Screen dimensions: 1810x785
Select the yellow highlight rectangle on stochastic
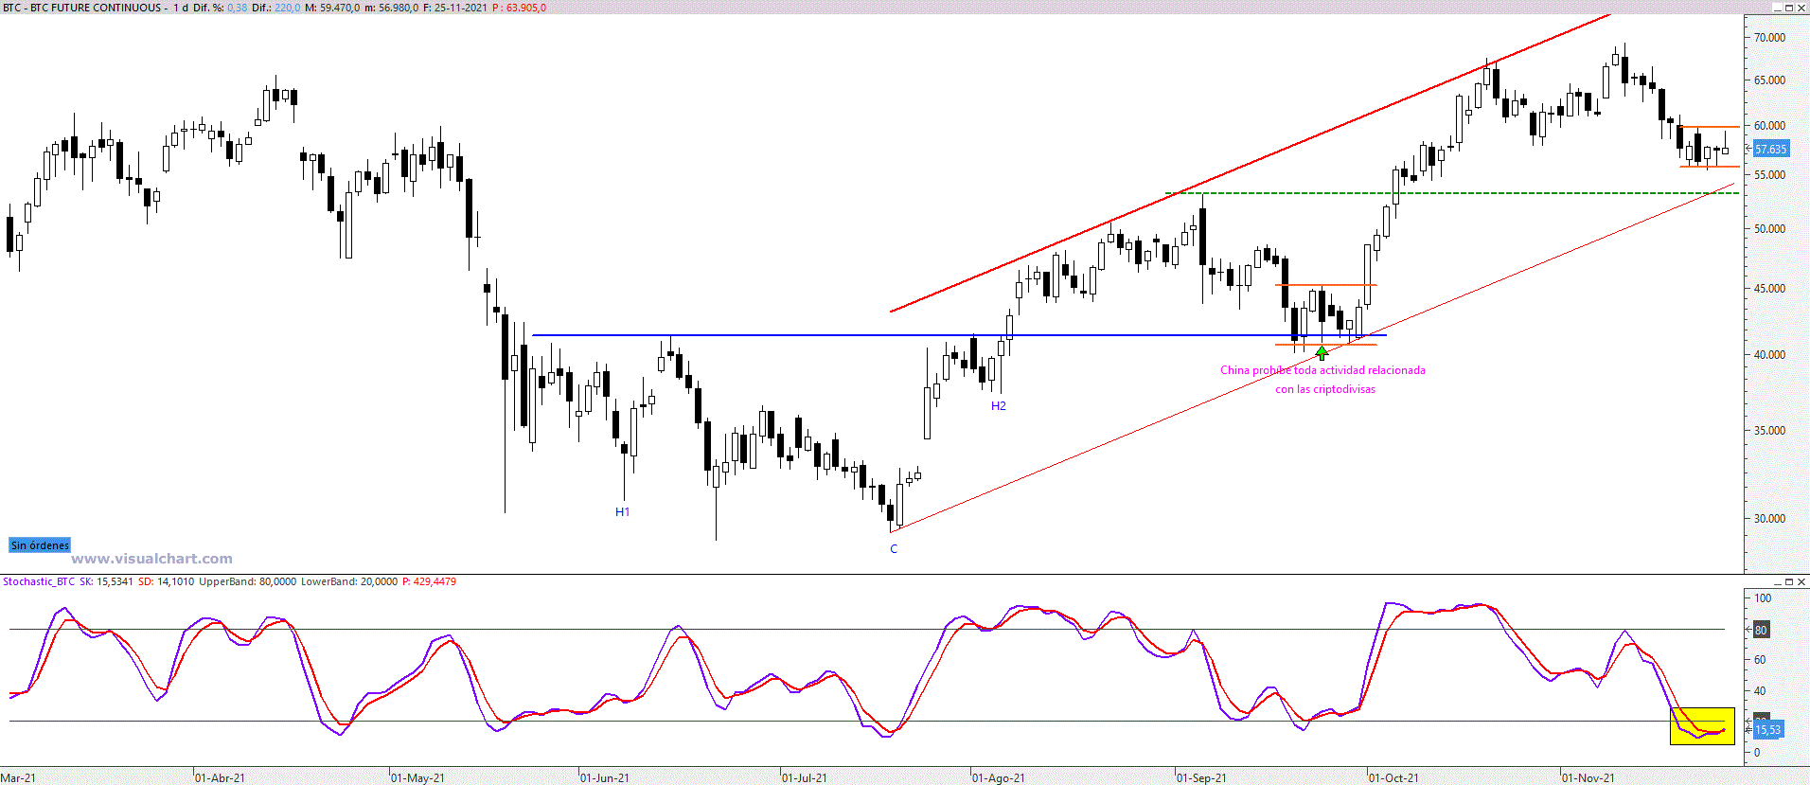click(1702, 726)
